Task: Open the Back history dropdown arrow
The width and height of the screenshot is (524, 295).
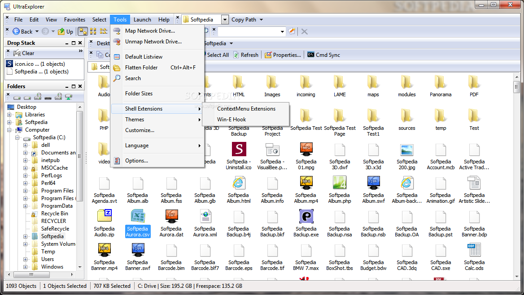Action: [x=37, y=31]
